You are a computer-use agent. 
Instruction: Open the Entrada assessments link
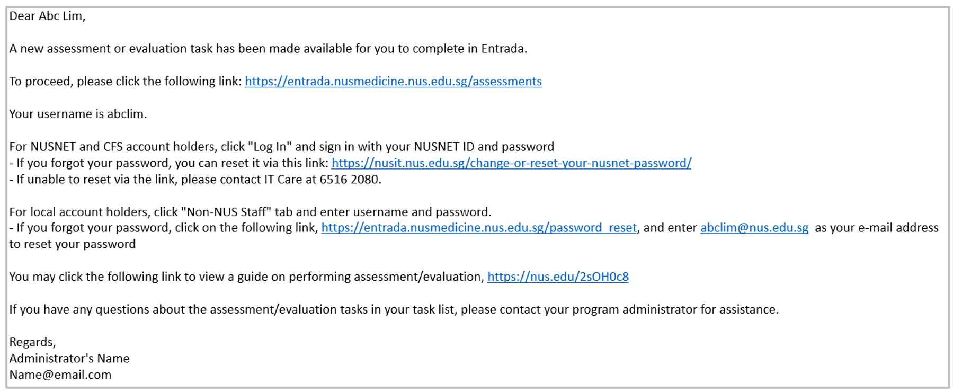[x=393, y=81]
